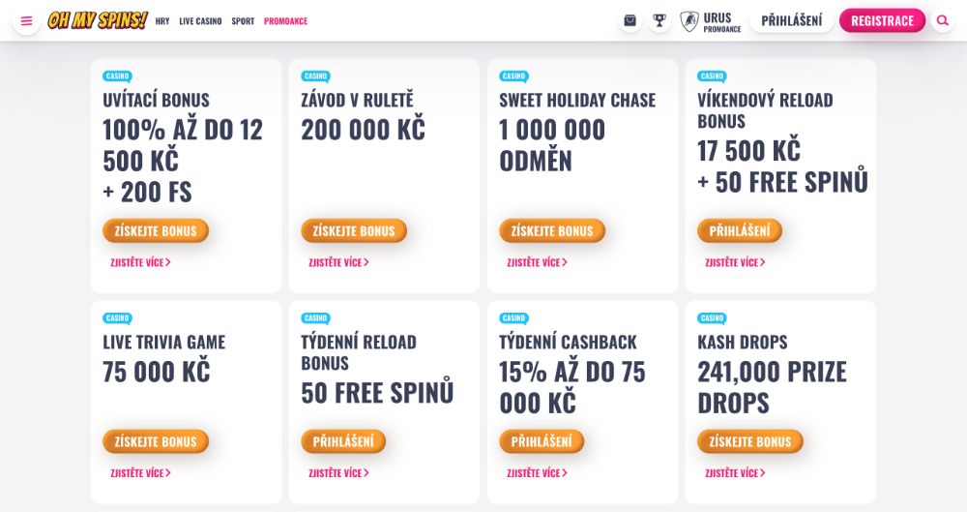
Task: Open search with the magnifier icon
Action: tap(943, 20)
